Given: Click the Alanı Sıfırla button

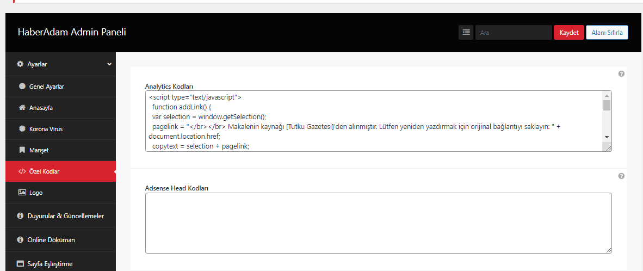Looking at the screenshot, I should coord(607,33).
